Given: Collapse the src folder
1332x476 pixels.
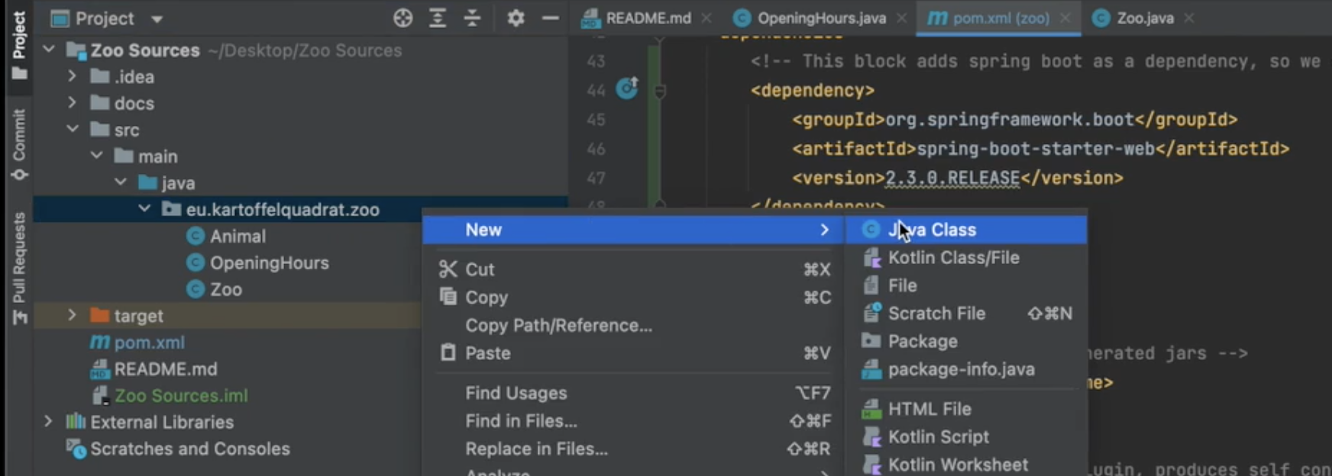Looking at the screenshot, I should tap(72, 130).
